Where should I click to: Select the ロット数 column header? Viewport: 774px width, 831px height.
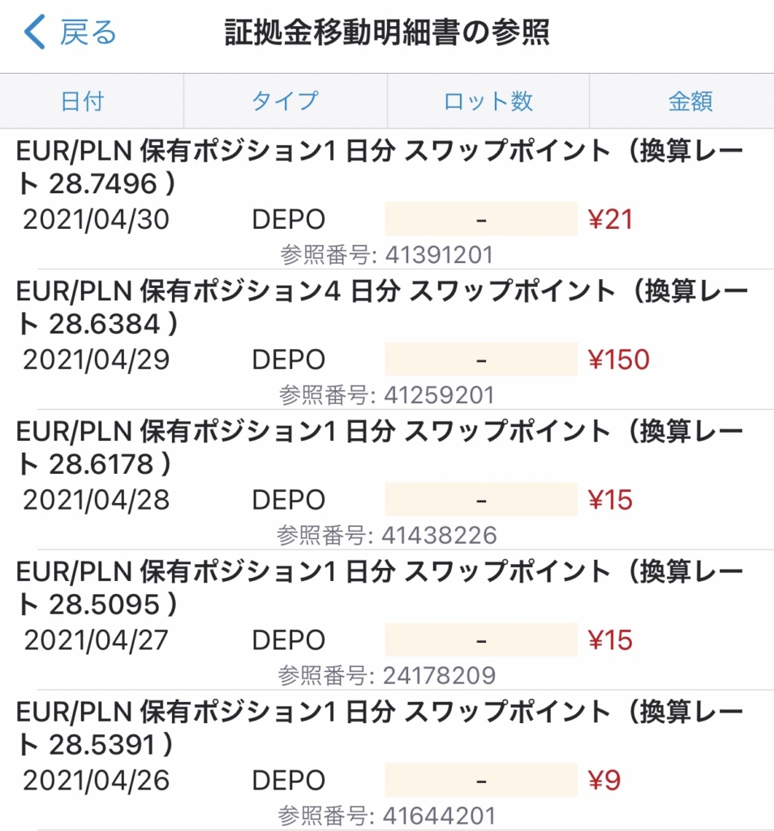pyautogui.click(x=488, y=101)
